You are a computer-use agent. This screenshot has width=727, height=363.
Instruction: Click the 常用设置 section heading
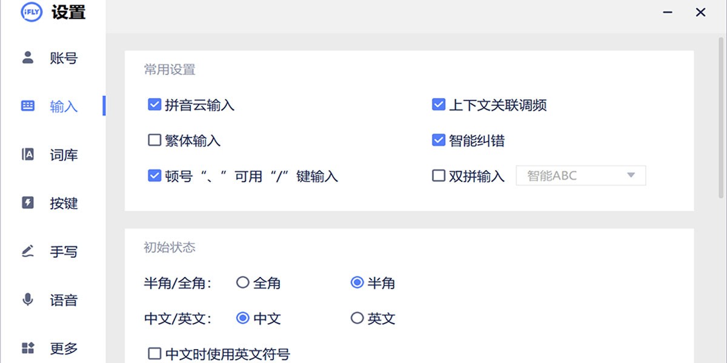pos(170,70)
